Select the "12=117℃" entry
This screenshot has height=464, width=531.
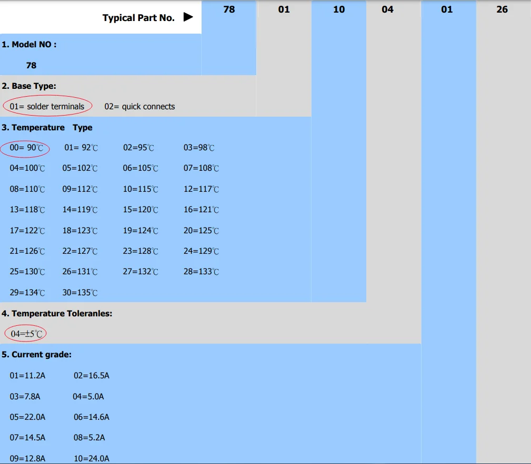click(x=201, y=189)
